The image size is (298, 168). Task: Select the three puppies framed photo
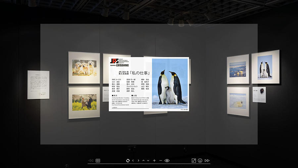tap(84, 67)
